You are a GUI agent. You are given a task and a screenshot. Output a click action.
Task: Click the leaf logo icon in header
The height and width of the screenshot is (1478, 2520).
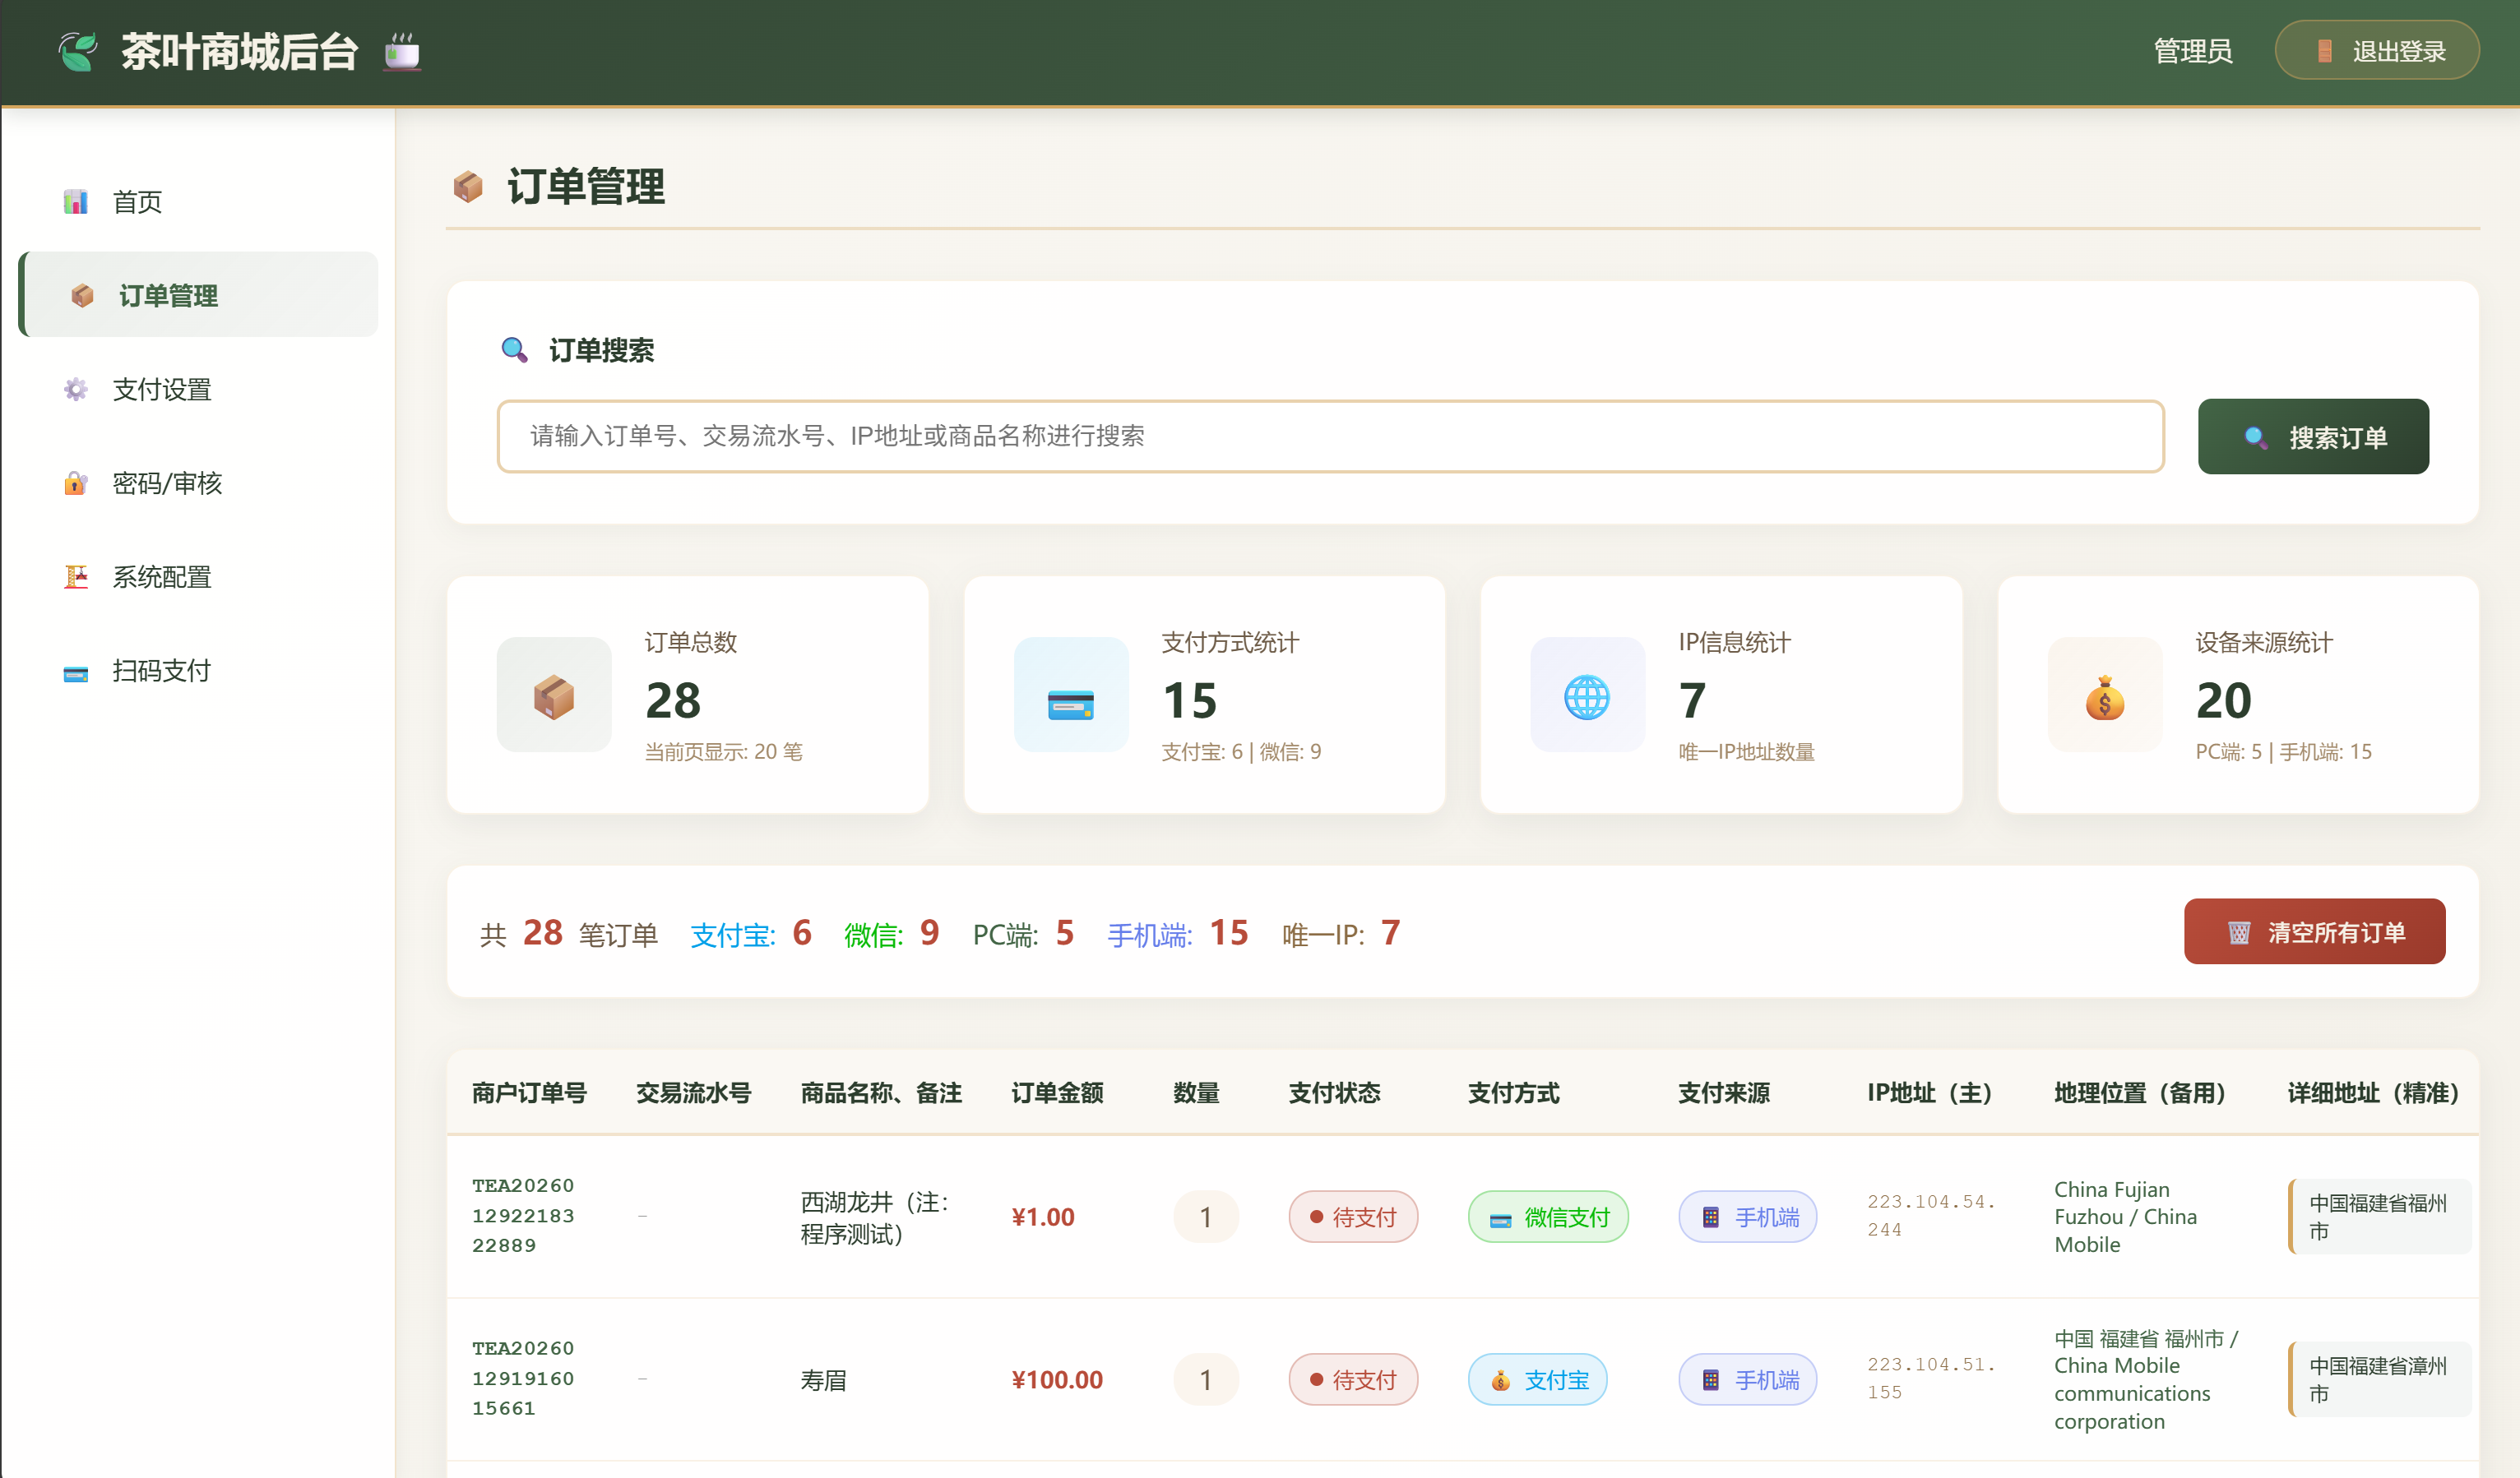(78, 51)
